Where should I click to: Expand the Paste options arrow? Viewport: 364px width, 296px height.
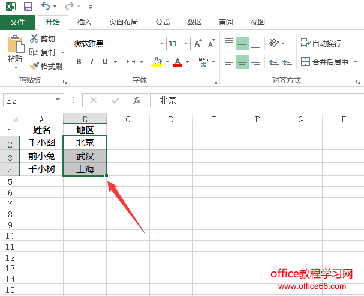point(16,68)
